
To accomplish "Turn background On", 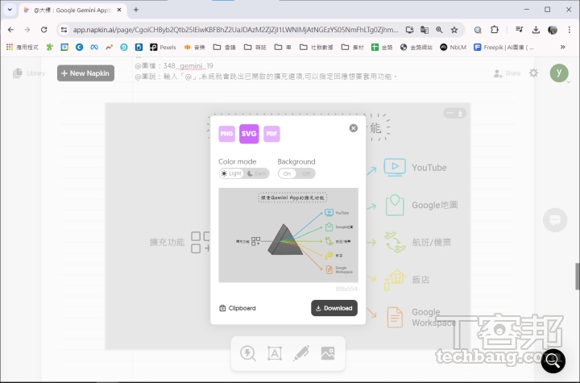I will (x=287, y=173).
